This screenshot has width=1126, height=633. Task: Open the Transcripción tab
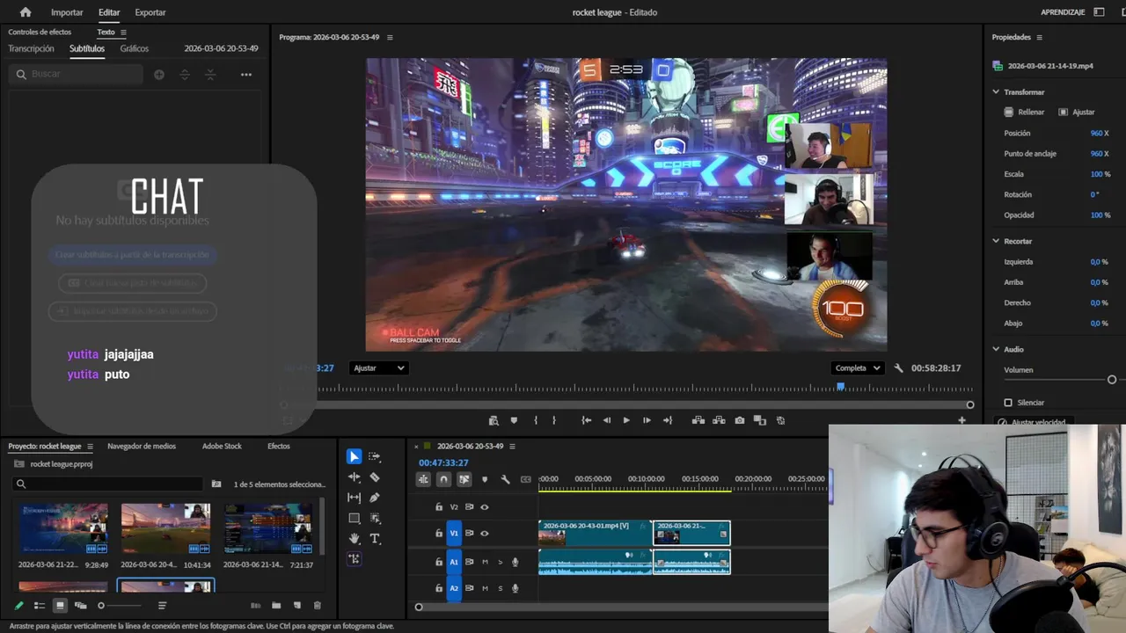31,48
